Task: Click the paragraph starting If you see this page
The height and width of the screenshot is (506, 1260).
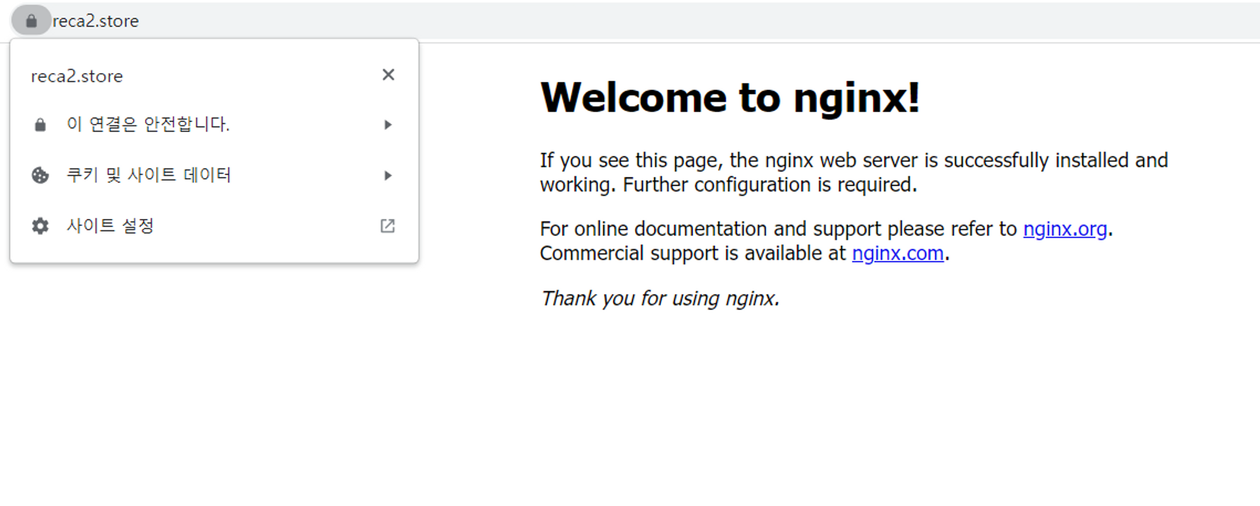Action: (x=854, y=172)
